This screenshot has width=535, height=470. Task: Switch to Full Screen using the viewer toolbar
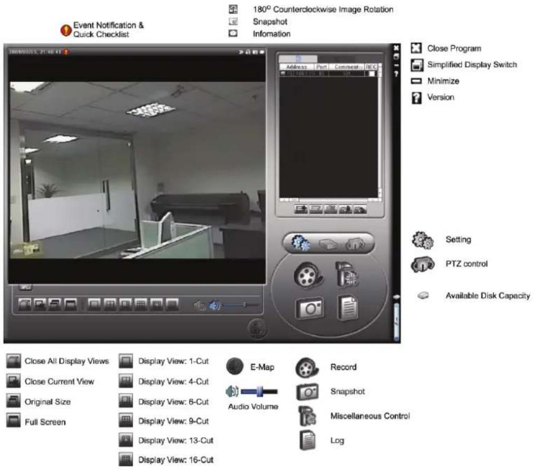point(71,304)
